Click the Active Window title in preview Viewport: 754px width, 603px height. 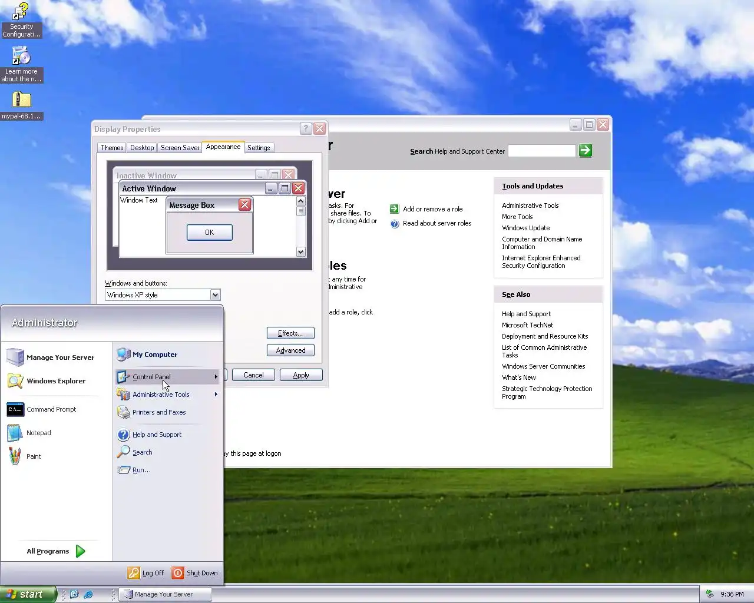pyautogui.click(x=149, y=188)
